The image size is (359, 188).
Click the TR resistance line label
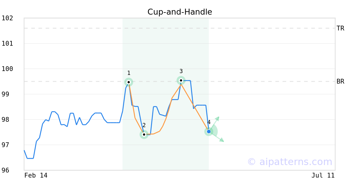pos(340,28)
